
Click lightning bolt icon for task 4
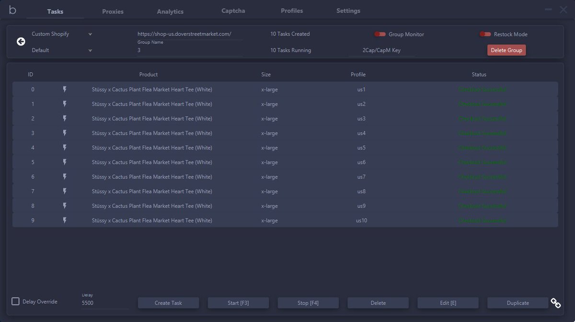tap(65, 148)
